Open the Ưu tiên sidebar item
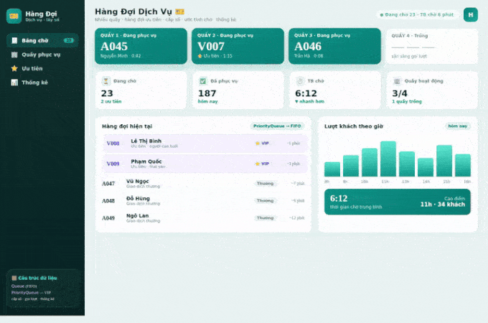This screenshot has height=323, width=488. 42,68
